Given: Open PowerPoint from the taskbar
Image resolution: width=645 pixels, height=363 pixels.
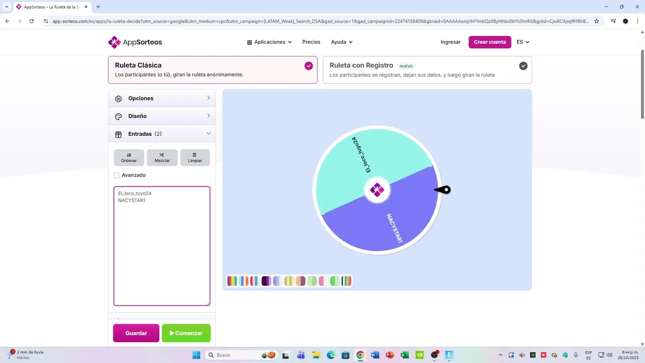Looking at the screenshot, I should (x=390, y=355).
